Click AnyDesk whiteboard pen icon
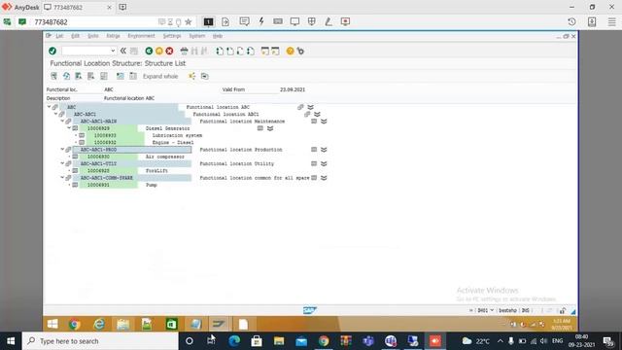Screen dimensions: 622x350 328,21
